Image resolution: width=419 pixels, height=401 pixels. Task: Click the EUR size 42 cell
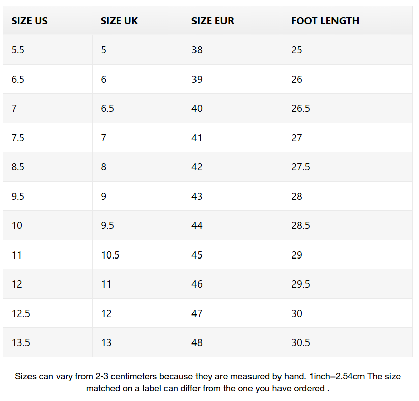tap(233, 167)
